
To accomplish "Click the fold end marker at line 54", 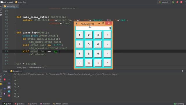I will [x=15, y=23].
